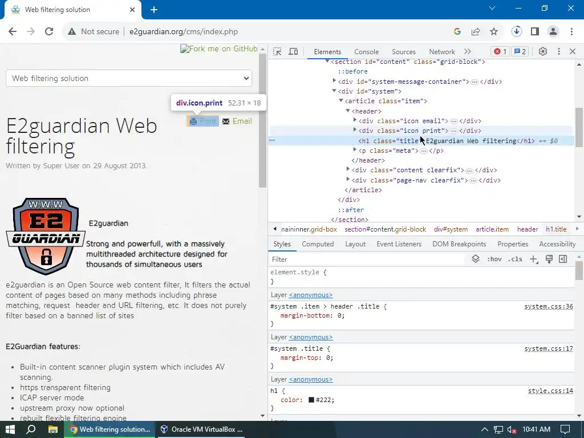584x438 pixels.
Task: Collapse the section#content node arrow
Action: pos(327,61)
